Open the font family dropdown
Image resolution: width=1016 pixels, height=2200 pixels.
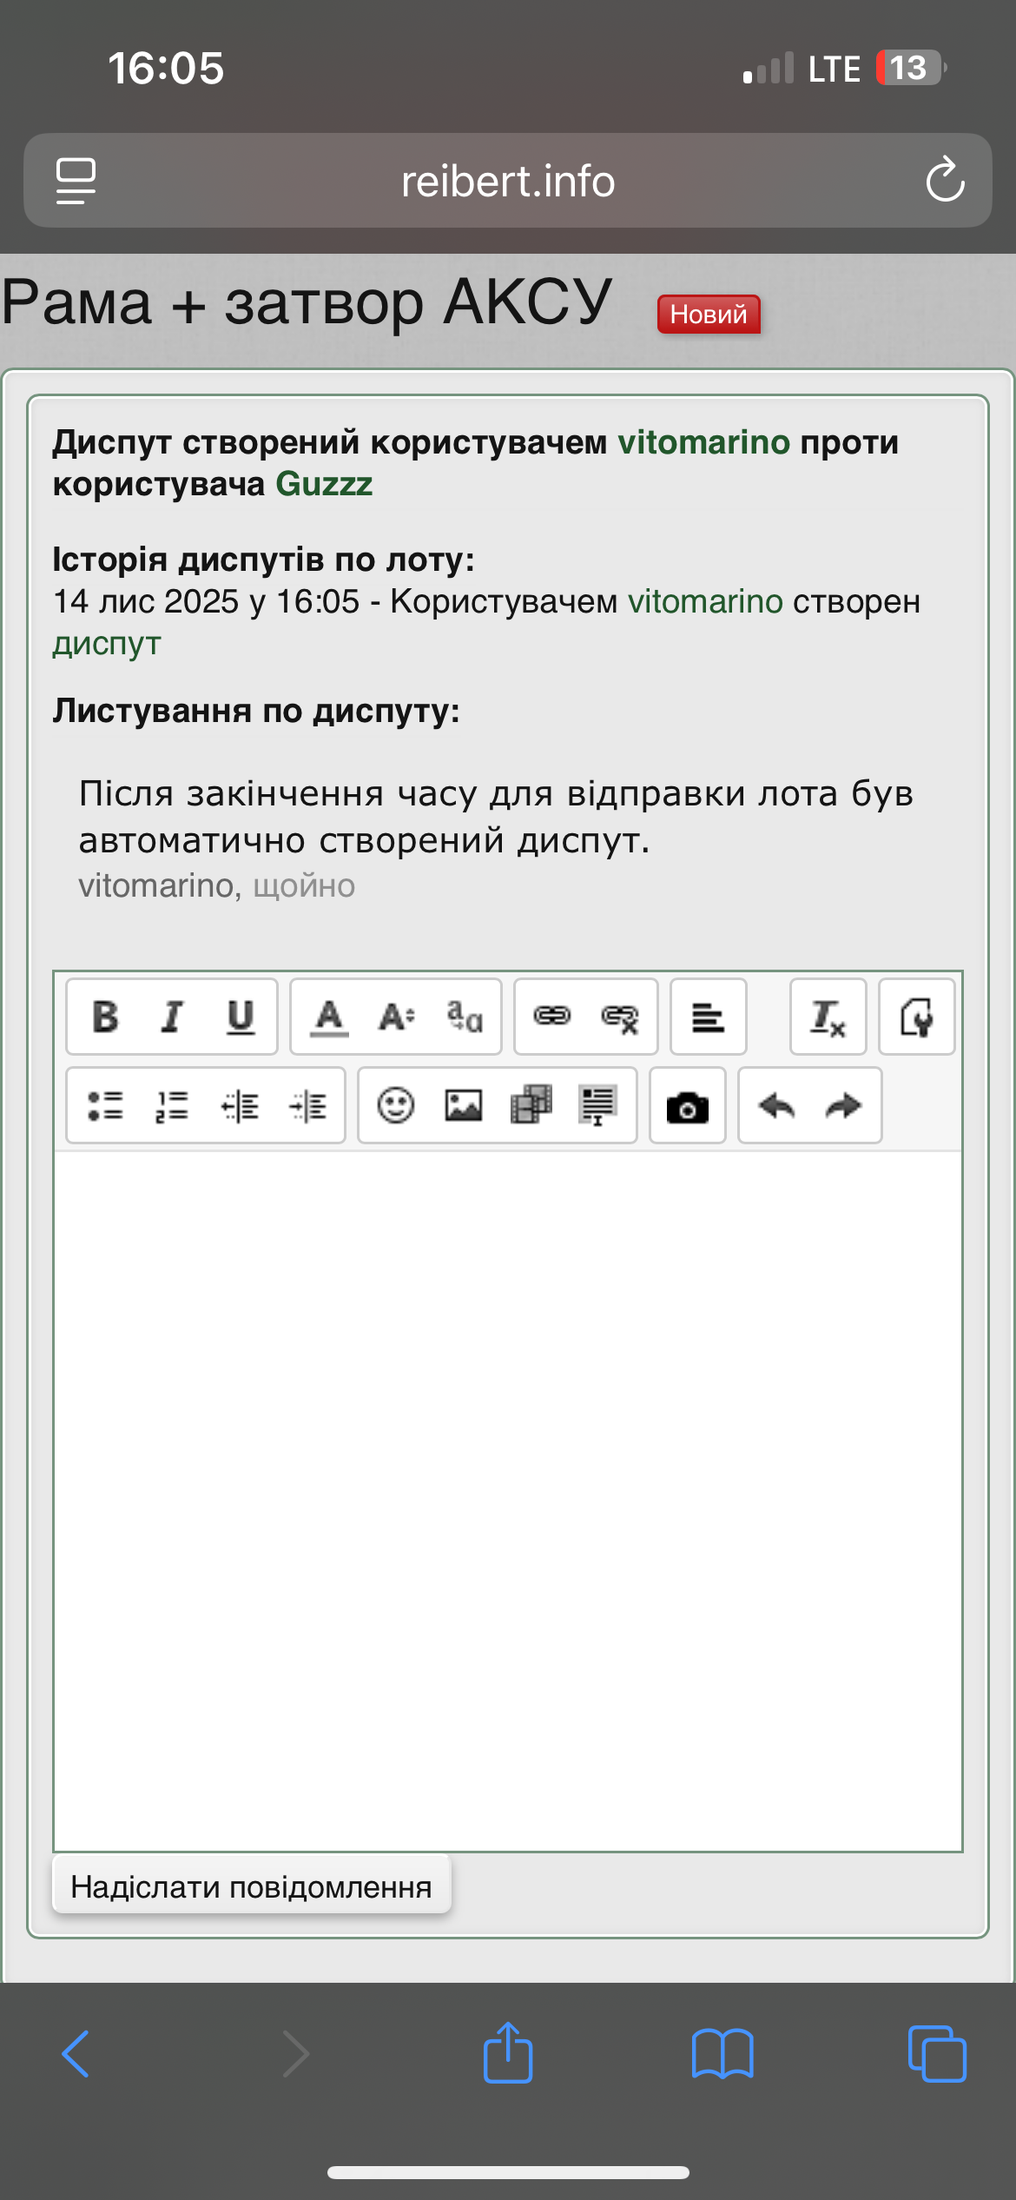tap(464, 1017)
